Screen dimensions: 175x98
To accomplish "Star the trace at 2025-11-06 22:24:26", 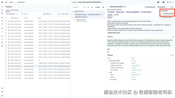I will 9,27.
